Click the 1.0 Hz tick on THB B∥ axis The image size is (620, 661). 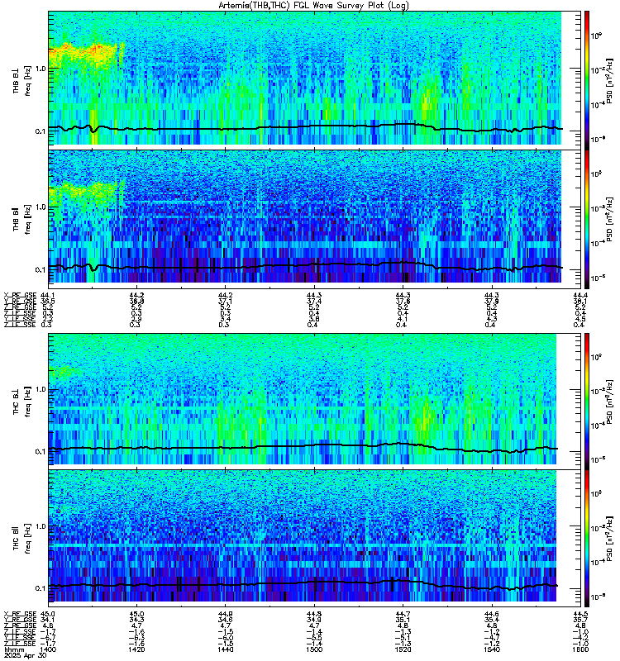click(41, 207)
